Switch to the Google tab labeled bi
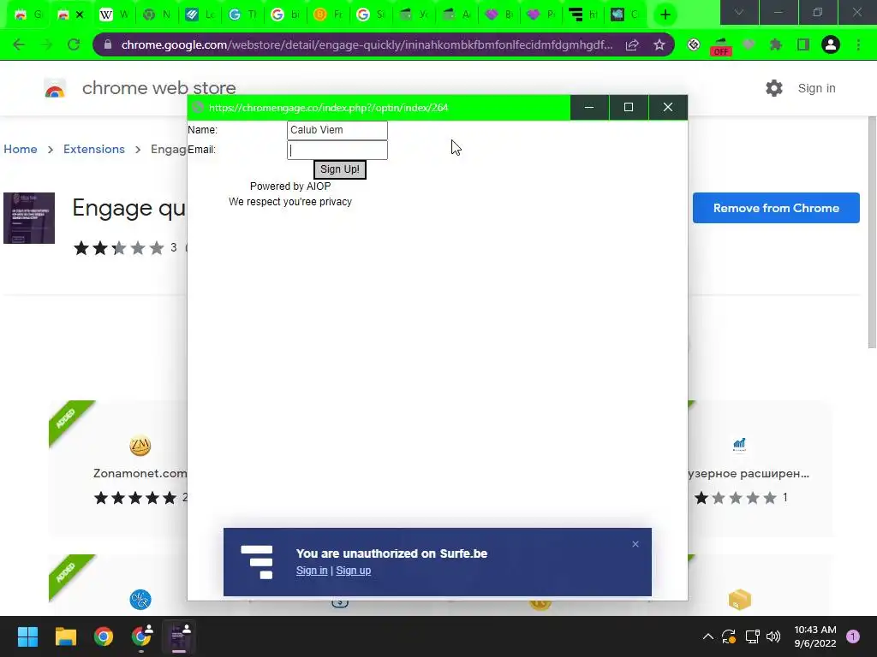The height and width of the screenshot is (657, 877). [x=285, y=15]
